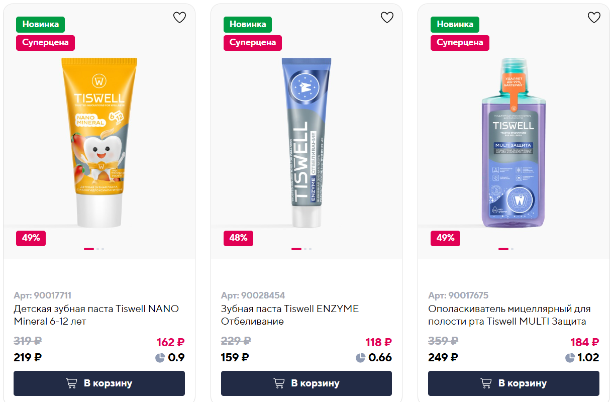Click Суперцена badge on kids toothpaste card
Image resolution: width=614 pixels, height=402 pixels.
pyautogui.click(x=45, y=42)
